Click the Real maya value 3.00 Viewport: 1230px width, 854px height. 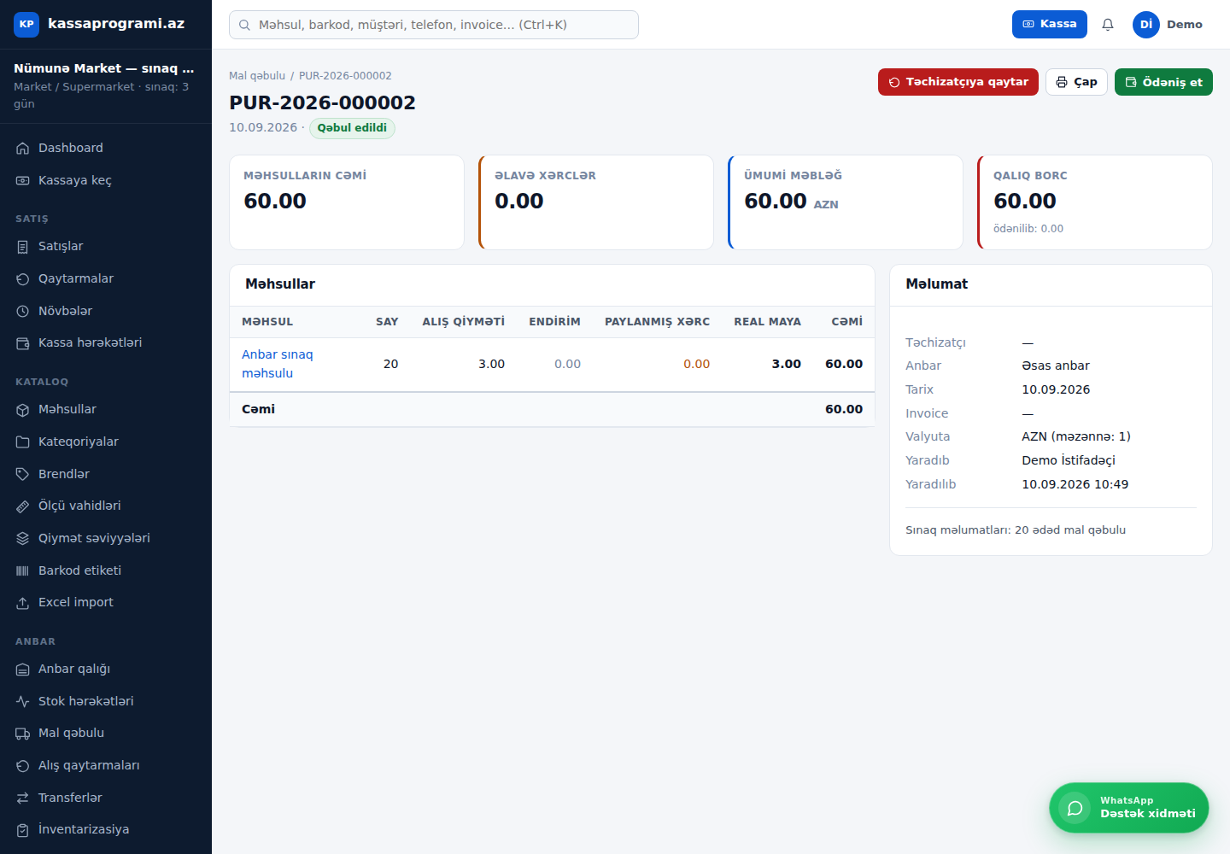pyautogui.click(x=787, y=364)
